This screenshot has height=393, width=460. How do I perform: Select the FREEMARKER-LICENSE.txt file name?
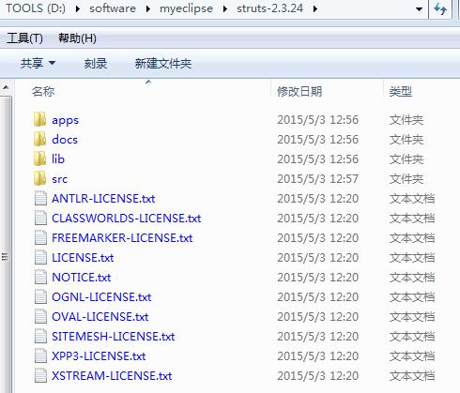122,238
